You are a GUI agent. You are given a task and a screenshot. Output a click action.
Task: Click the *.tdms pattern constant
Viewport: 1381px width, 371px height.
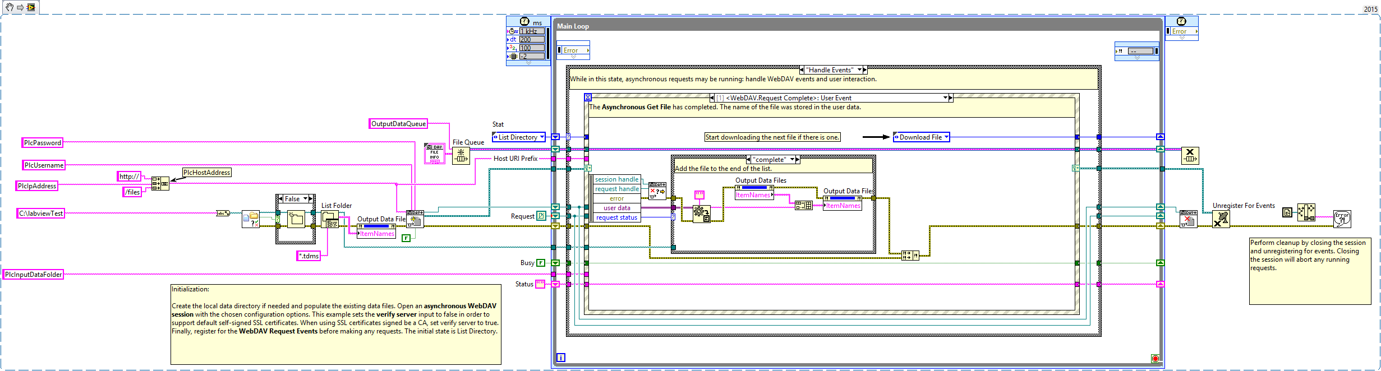(309, 256)
